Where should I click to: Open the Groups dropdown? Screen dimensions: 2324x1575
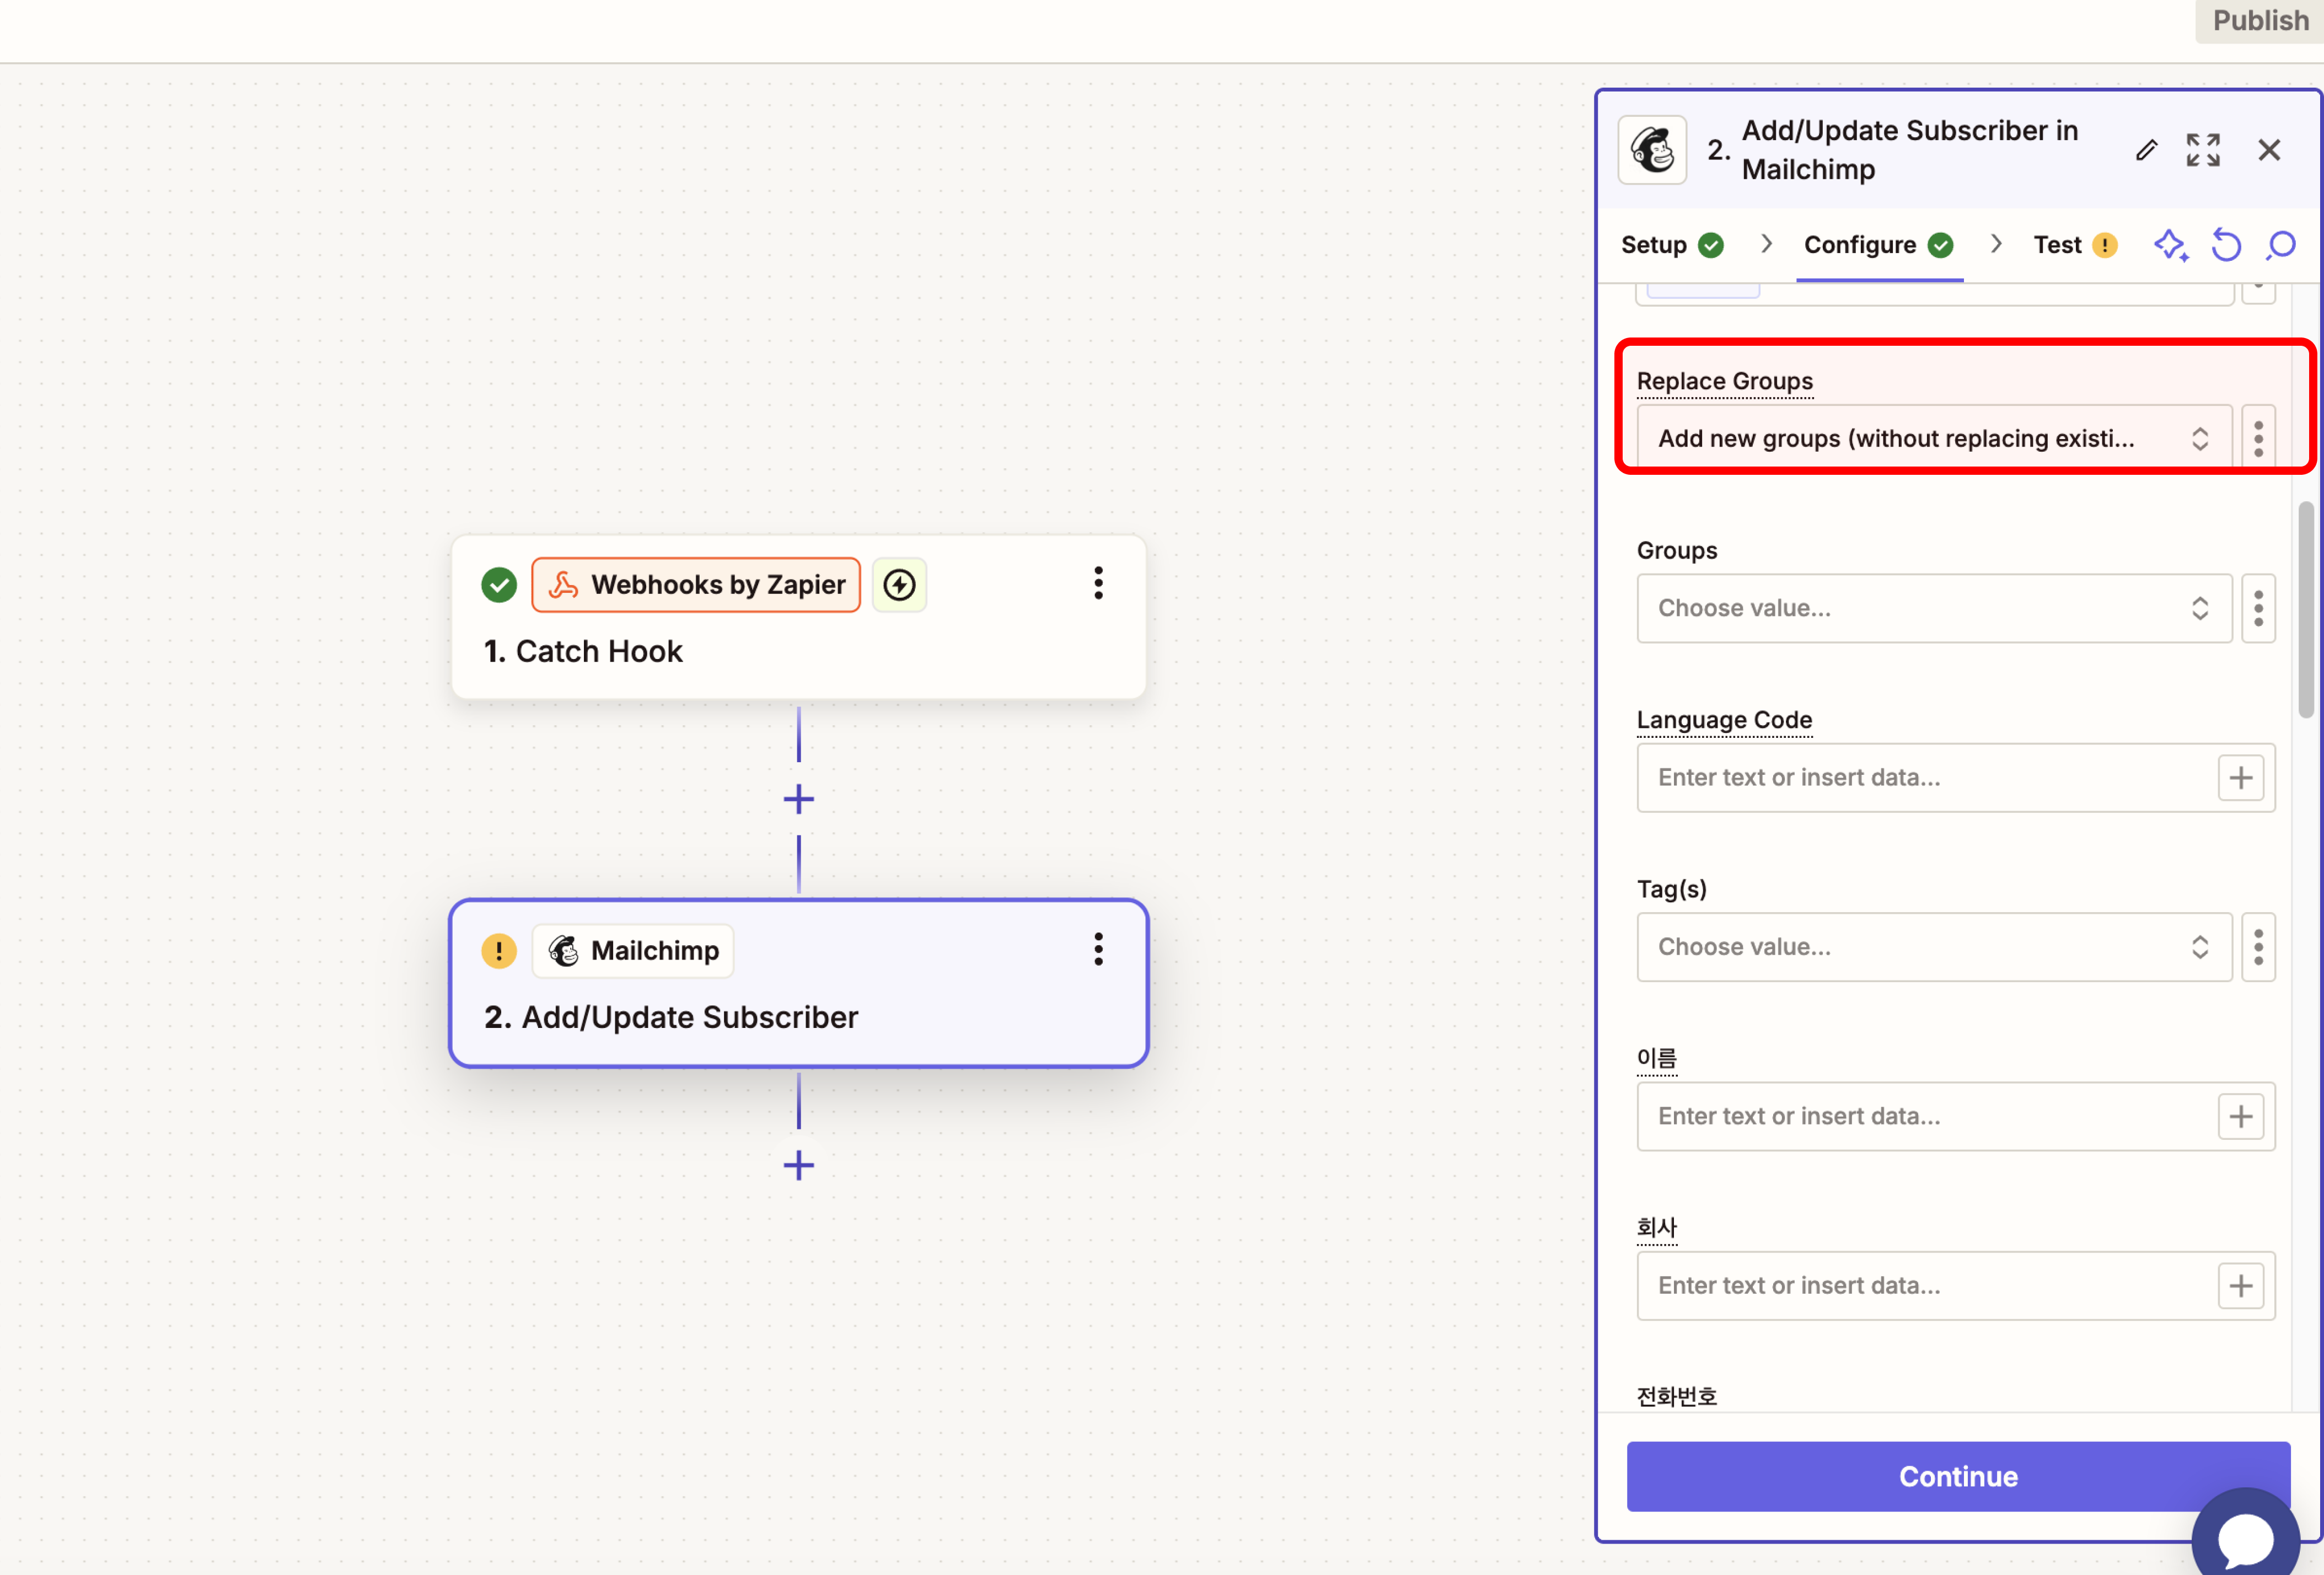[1934, 608]
